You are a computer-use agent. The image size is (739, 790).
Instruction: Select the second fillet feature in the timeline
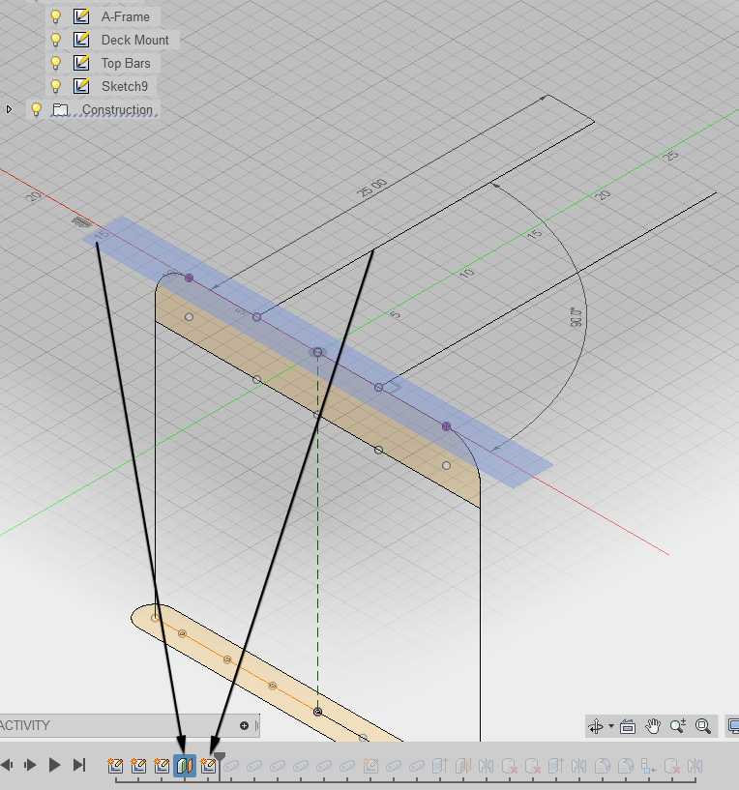click(x=626, y=766)
